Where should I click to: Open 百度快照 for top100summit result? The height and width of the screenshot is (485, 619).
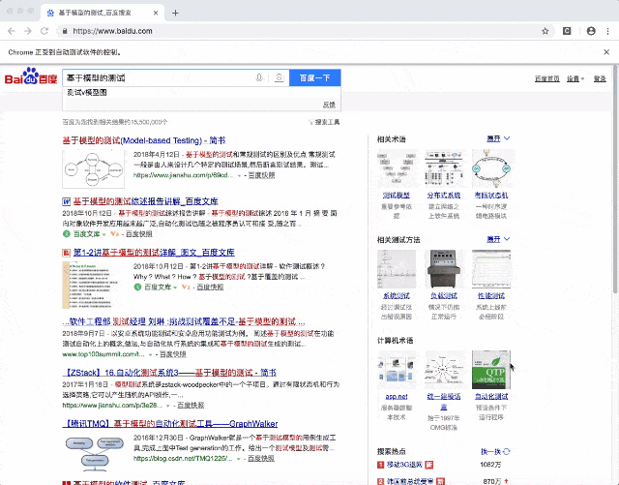(172, 354)
